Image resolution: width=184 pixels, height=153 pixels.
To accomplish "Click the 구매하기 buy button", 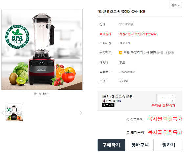I will (111, 145).
